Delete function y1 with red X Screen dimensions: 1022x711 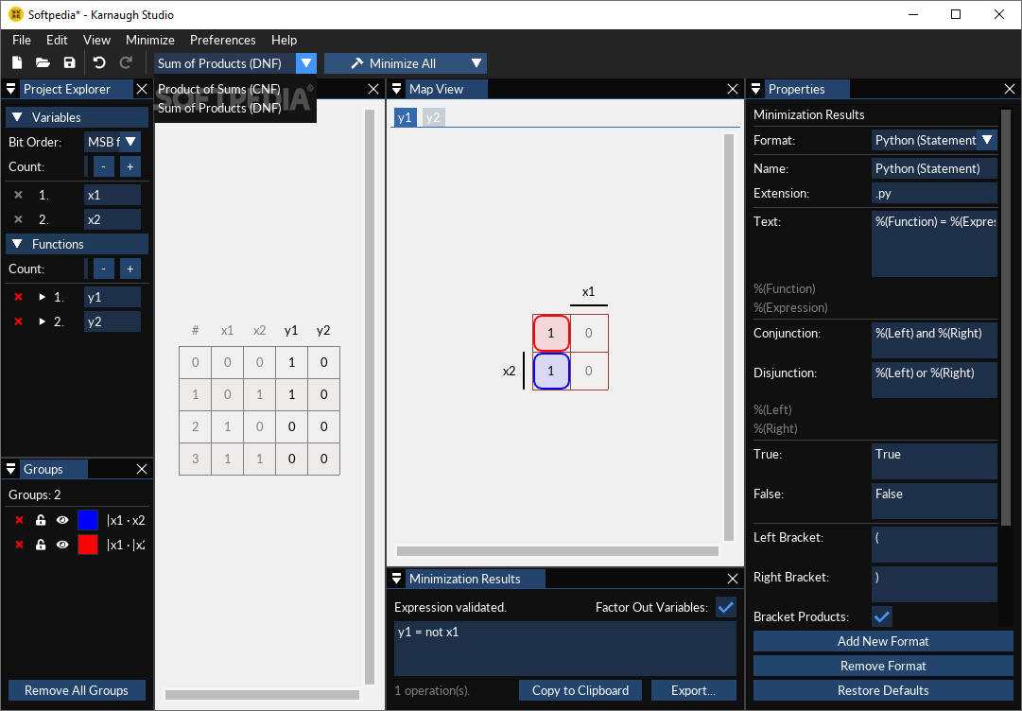[18, 297]
